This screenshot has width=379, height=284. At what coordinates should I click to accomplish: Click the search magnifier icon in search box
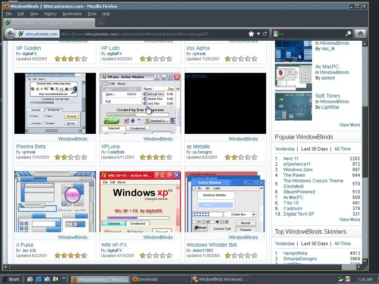(348, 34)
